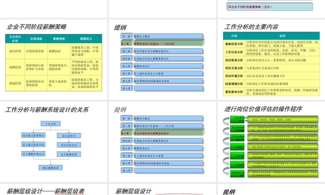Select the teal 薪酬组合 header cell
Image resolution: width=325 pixels, height=195 pixels.
tap(85, 38)
